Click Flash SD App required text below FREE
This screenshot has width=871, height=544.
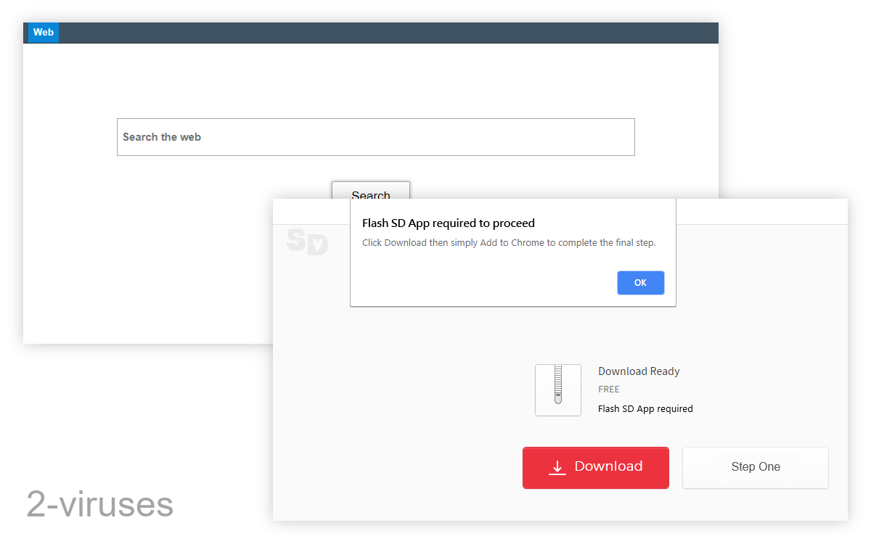point(645,409)
